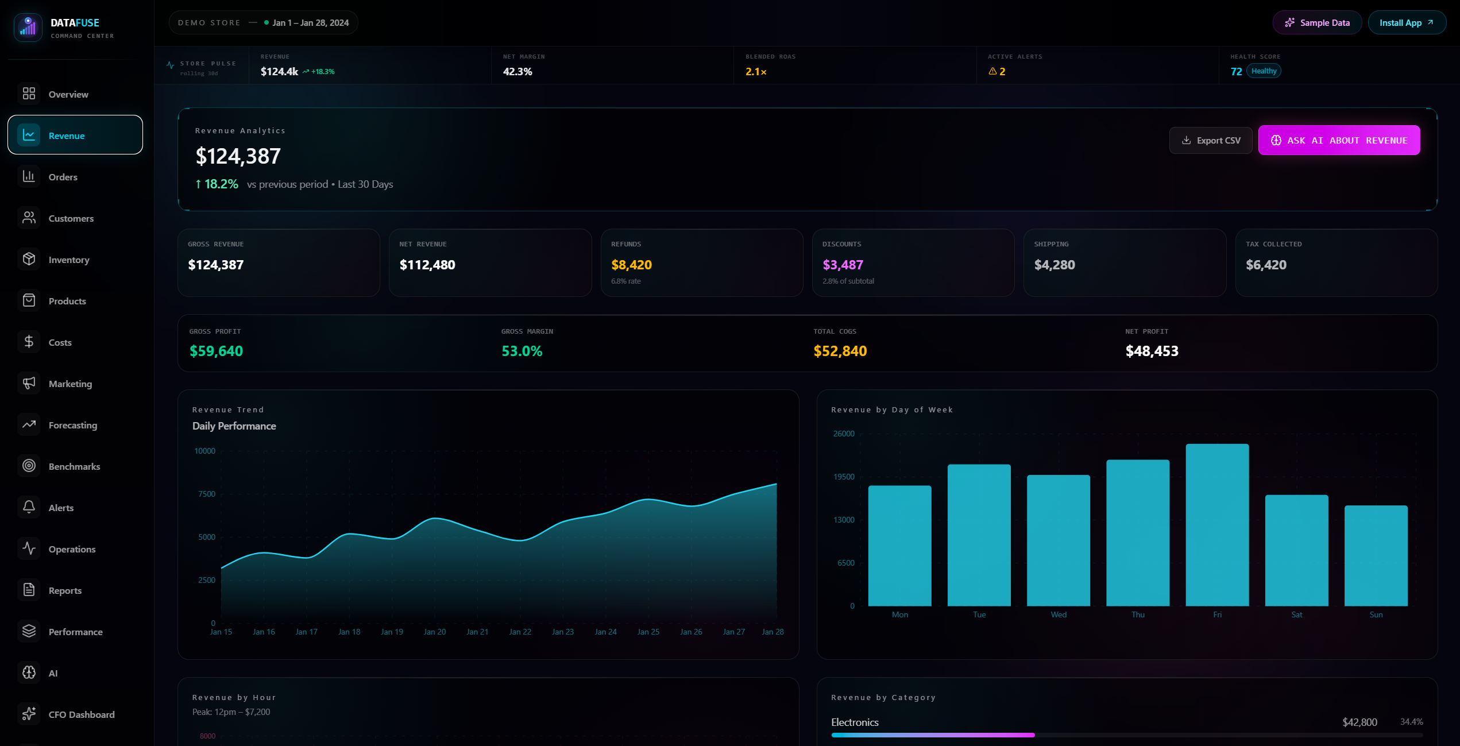Click the Install App button

click(1406, 22)
